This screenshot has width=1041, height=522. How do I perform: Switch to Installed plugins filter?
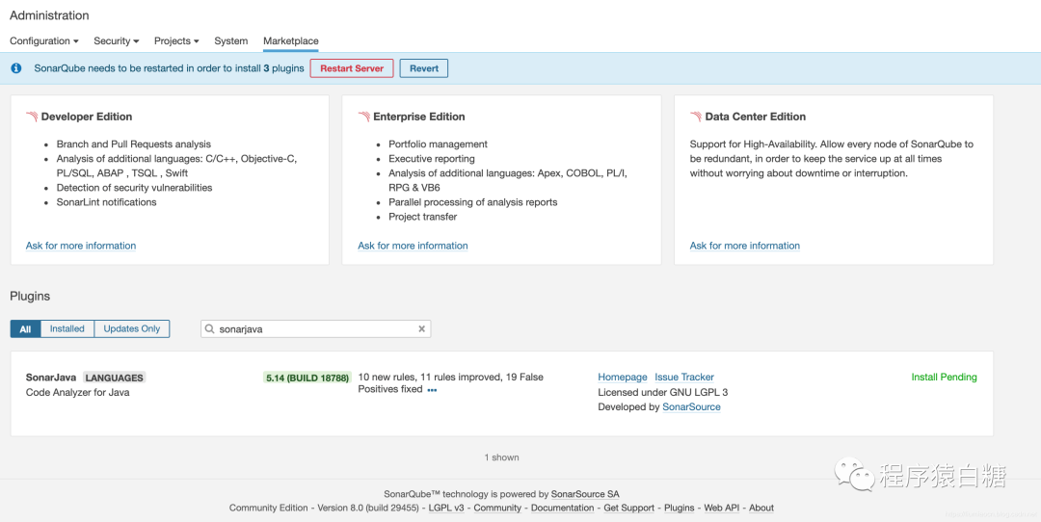67,329
